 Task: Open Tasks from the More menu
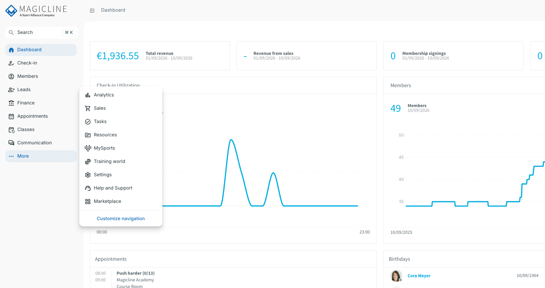(121, 122)
